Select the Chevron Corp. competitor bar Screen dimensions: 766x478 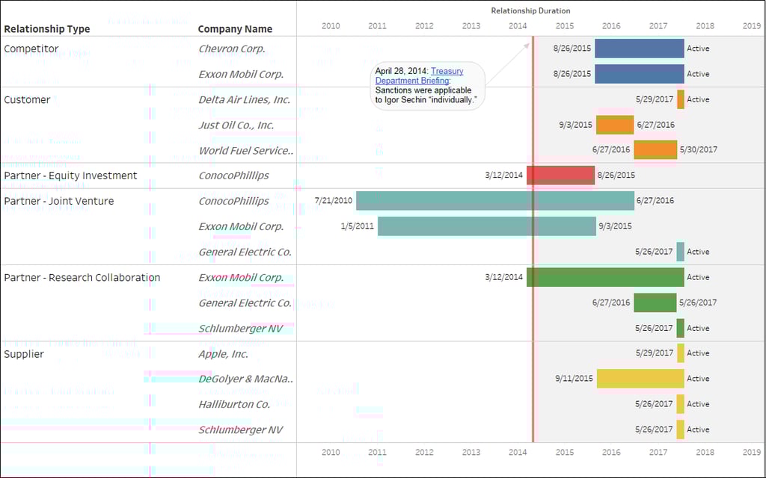639,49
